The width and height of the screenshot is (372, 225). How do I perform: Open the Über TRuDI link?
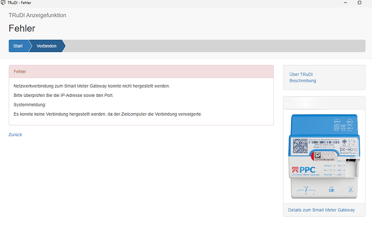point(301,74)
